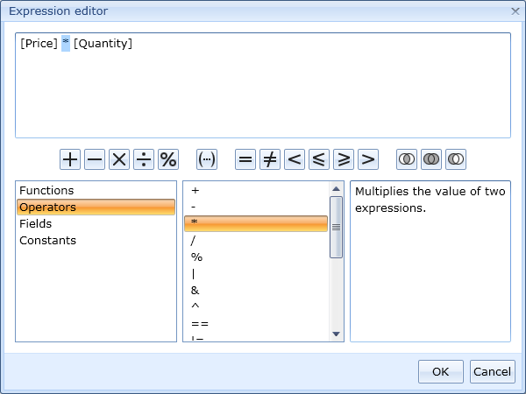The width and height of the screenshot is (526, 394).
Task: Insert the not-equal comparison button
Action: pos(270,159)
